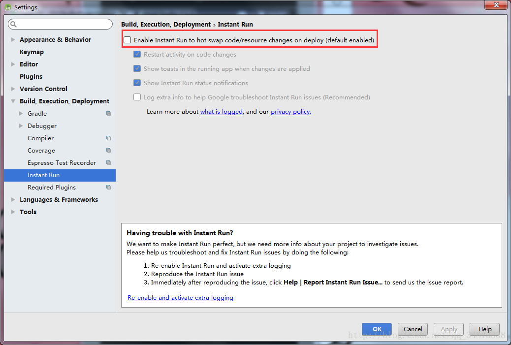The width and height of the screenshot is (511, 345).
Task: Open Compiler settings page
Action: [x=40, y=138]
